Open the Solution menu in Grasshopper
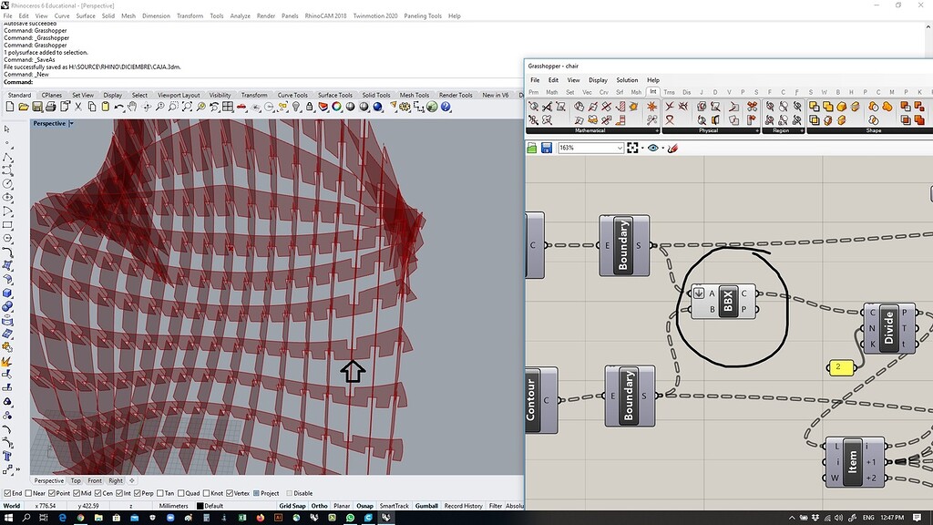 [627, 80]
